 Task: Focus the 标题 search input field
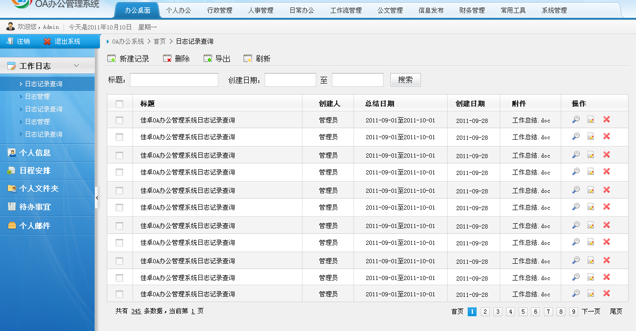click(174, 80)
